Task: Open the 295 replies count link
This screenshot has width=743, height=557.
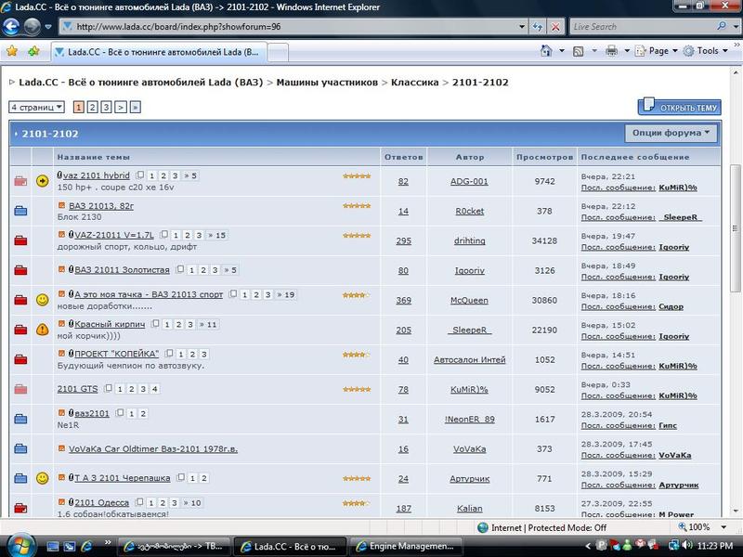Action: pyautogui.click(x=403, y=240)
